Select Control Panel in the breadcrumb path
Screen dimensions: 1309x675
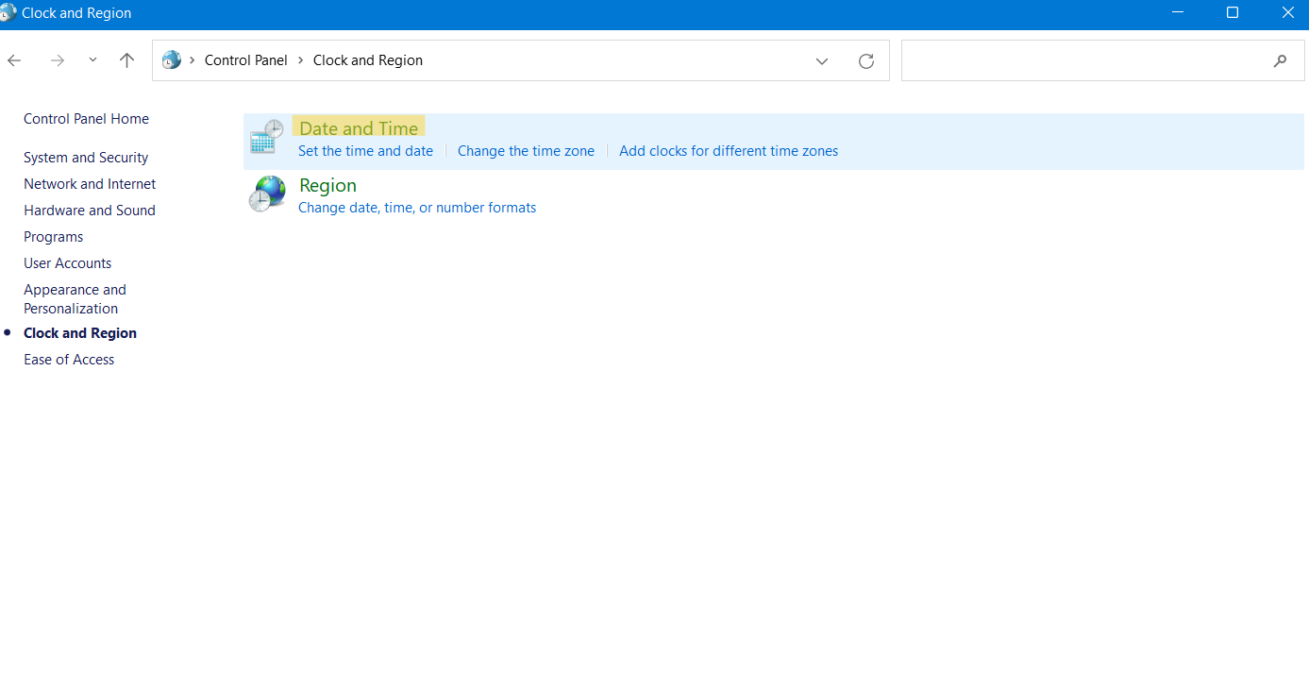[x=245, y=60]
